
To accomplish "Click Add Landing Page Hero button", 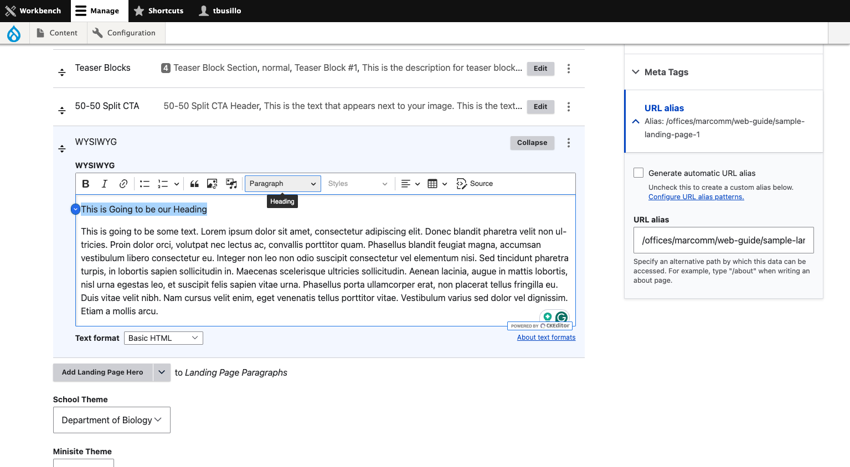I will pos(102,372).
